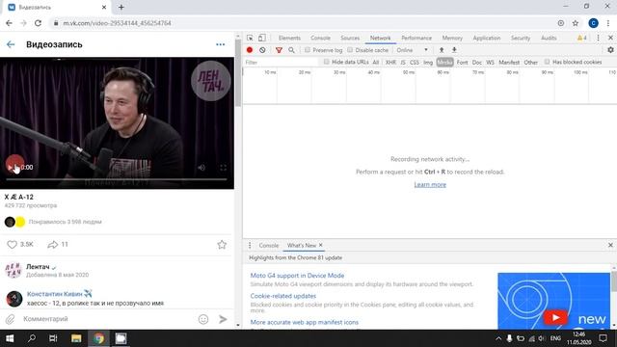Open the Memory tab
617x347 pixels.
[x=452, y=38]
